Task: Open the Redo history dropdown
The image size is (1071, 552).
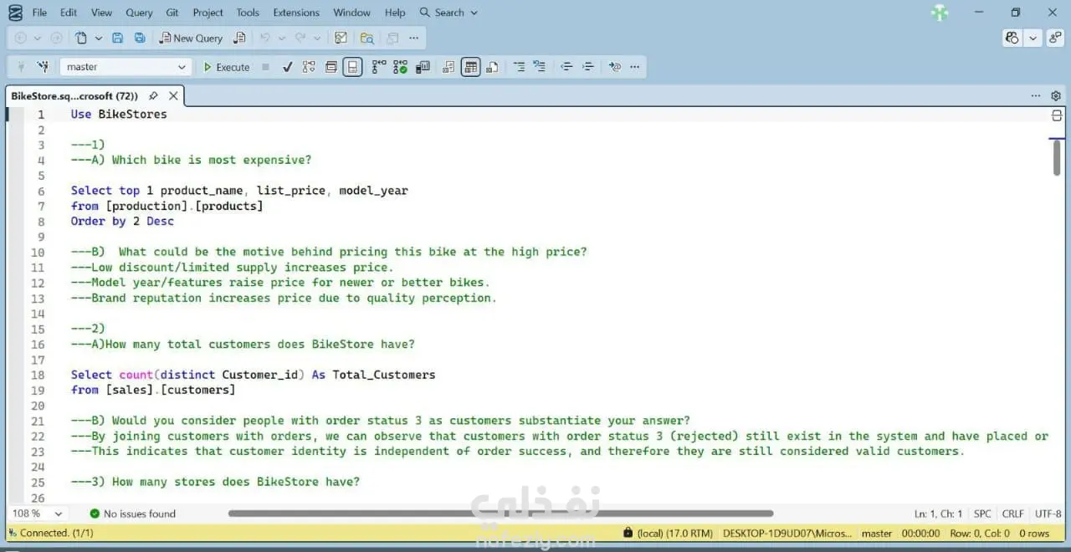Action: 317,38
